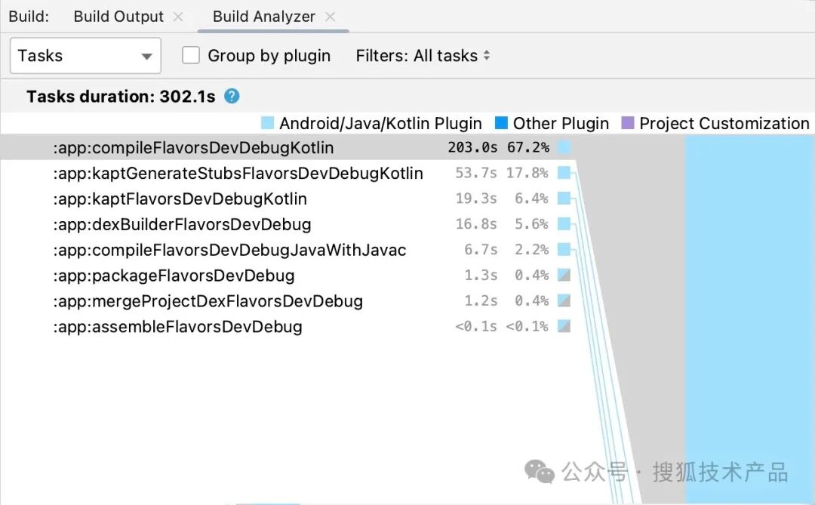Switch to the Build Output tab
The width and height of the screenshot is (815, 505).
(x=118, y=17)
